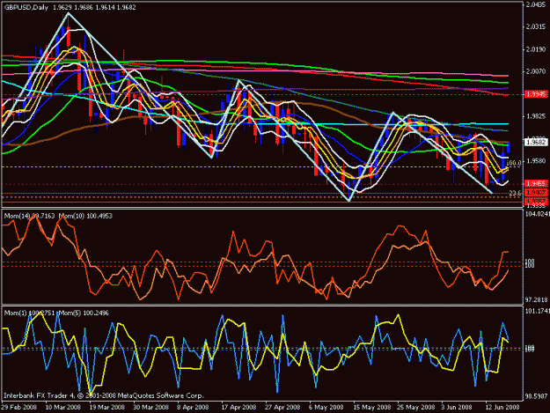The height and width of the screenshot is (413, 550).
Task: Click the Fibonacci 100.0 level label
Action: click(514, 163)
